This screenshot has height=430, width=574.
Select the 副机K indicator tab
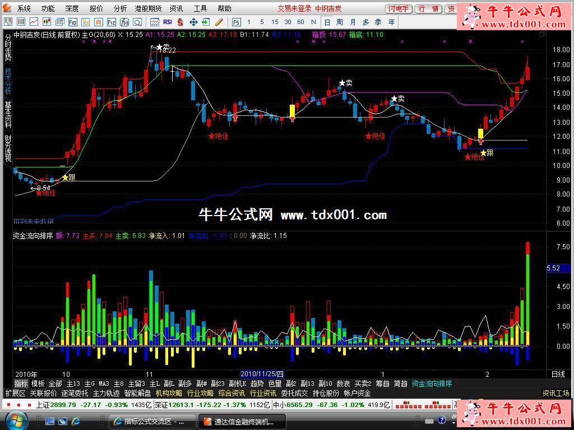pos(237,384)
